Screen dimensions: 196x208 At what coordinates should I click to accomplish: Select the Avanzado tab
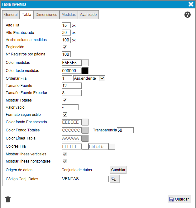tap(88, 15)
